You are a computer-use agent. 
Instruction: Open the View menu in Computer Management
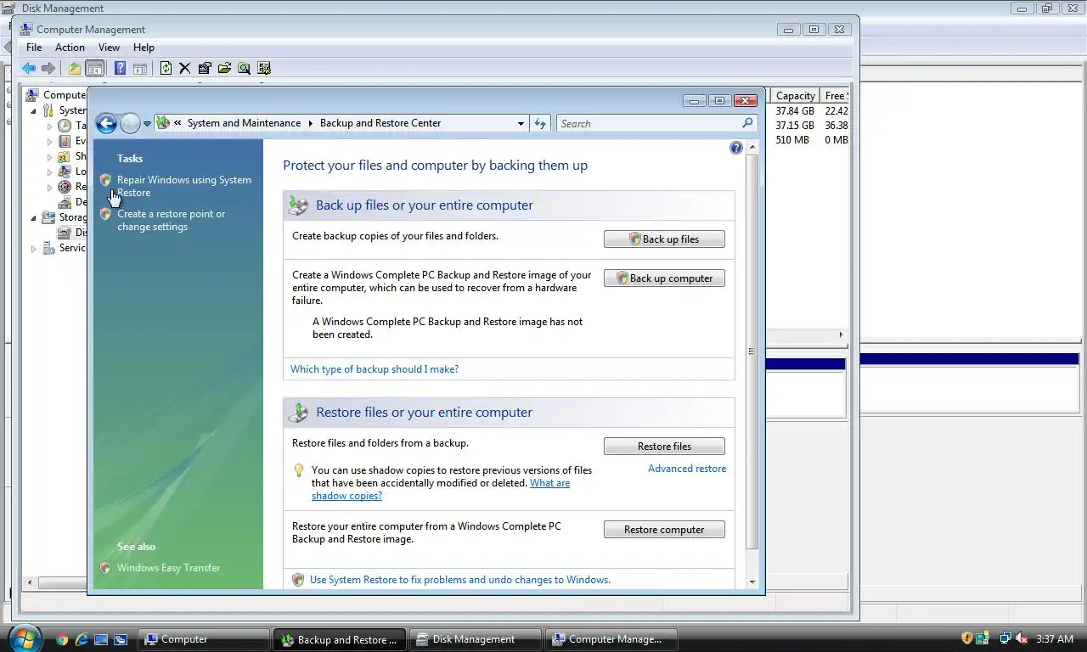109,48
